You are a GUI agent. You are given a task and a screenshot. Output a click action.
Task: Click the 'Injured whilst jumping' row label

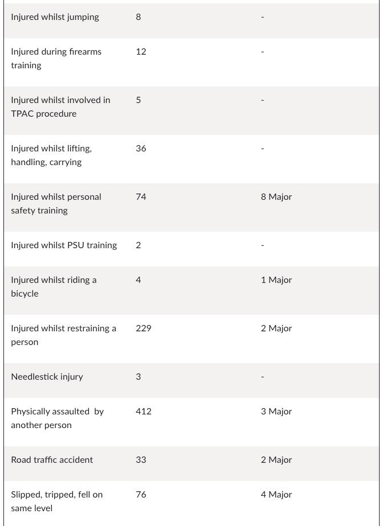55,17
